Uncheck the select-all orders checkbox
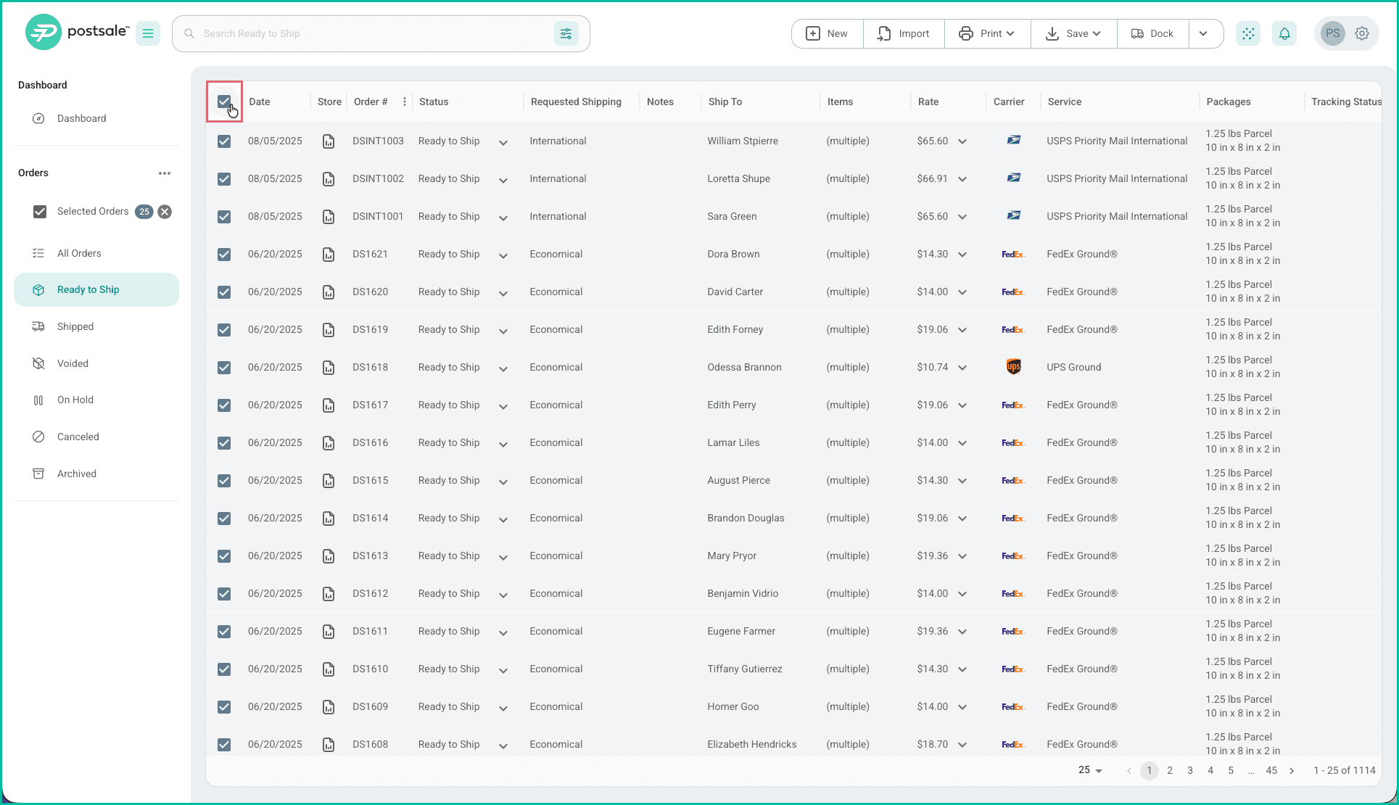 click(x=224, y=102)
